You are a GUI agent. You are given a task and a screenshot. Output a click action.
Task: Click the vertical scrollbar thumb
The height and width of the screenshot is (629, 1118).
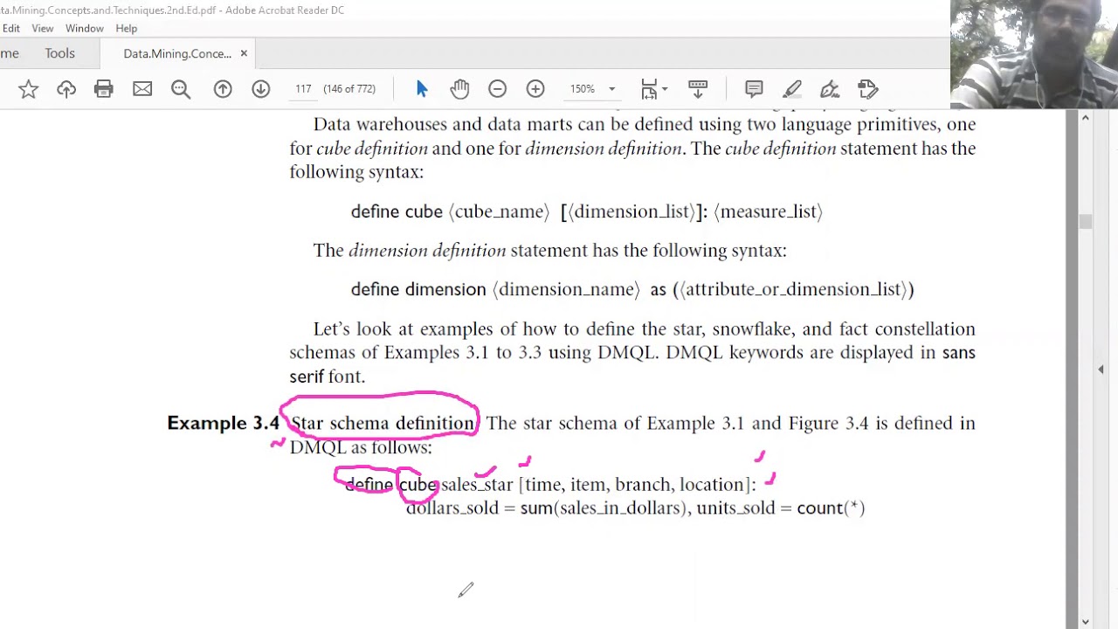point(1086,222)
